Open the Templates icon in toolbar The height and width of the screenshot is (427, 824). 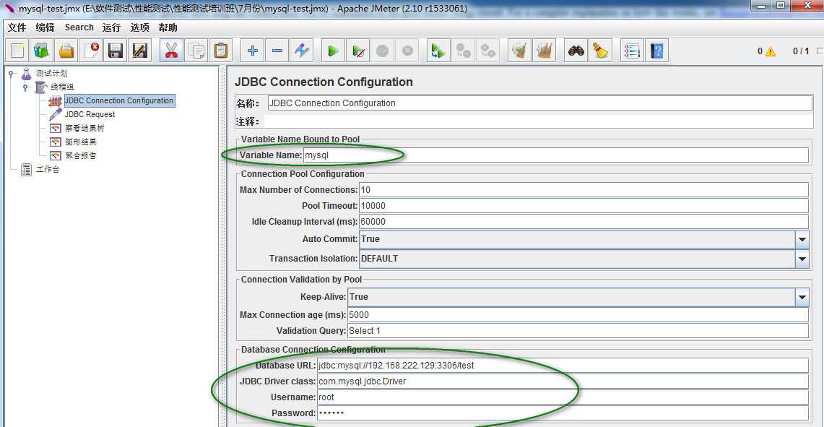(41, 51)
